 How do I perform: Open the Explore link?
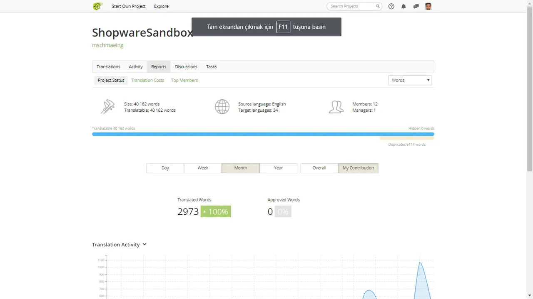pyautogui.click(x=161, y=6)
